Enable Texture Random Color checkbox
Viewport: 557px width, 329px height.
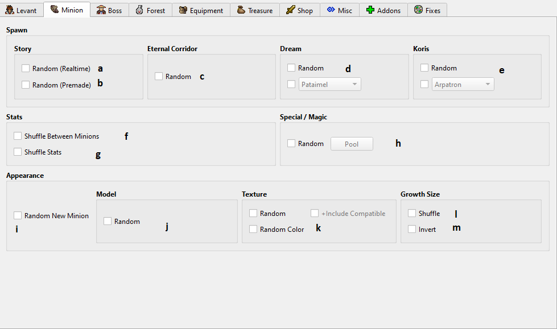pos(253,229)
